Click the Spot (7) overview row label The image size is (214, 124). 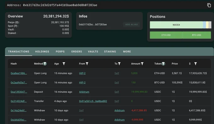click(x=13, y=26)
